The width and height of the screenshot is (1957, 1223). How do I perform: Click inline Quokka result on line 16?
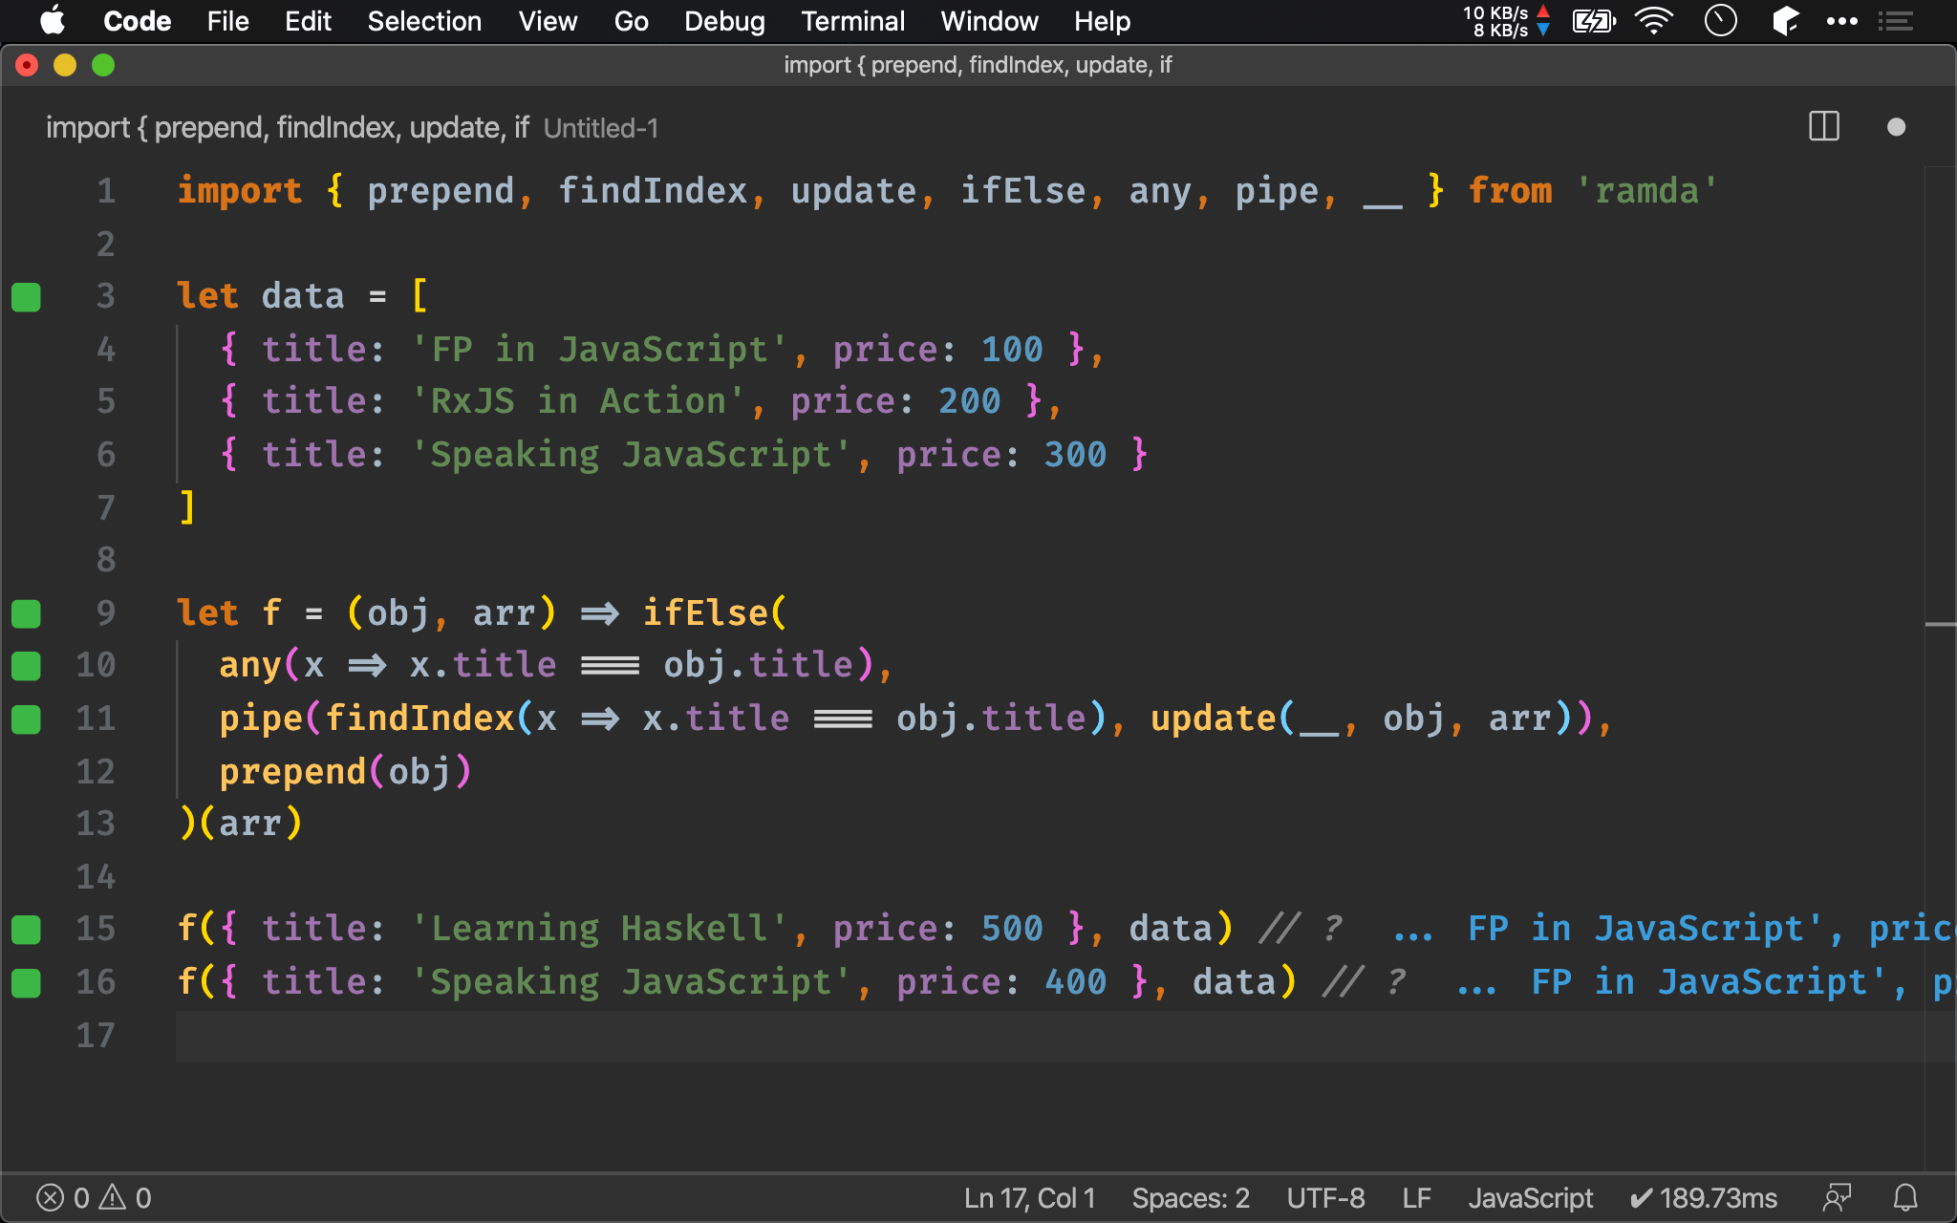(1705, 982)
